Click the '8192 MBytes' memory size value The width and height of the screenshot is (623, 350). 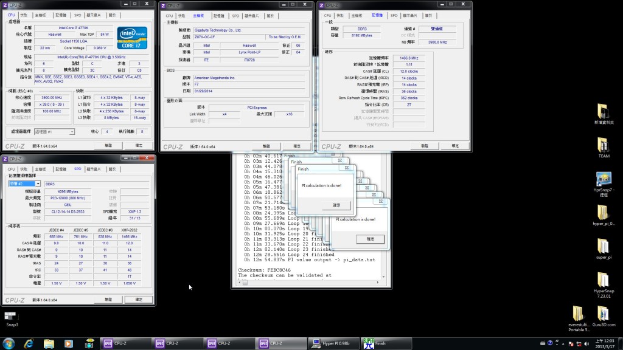click(361, 35)
